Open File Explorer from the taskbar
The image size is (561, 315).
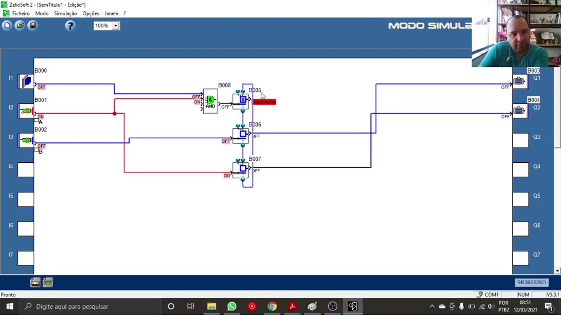coord(212,306)
